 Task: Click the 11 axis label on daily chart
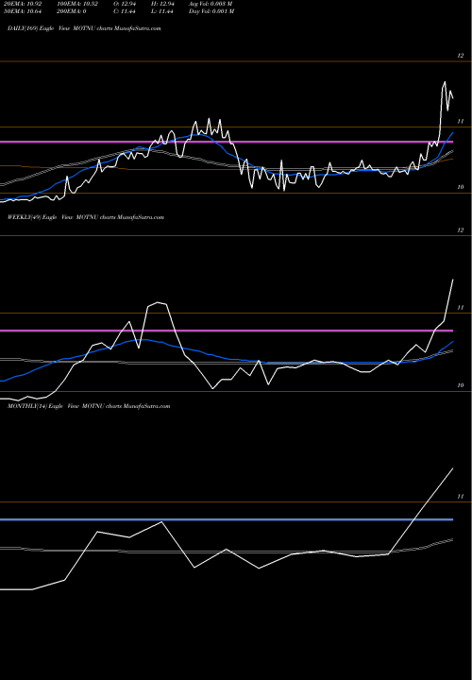(461, 122)
